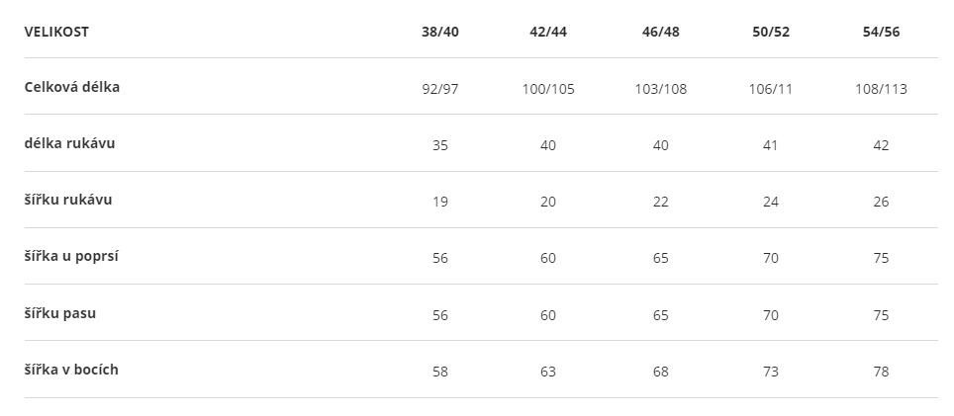This screenshot has width=954, height=416.
Task: Select the 50/52 size column header
Action: (771, 32)
